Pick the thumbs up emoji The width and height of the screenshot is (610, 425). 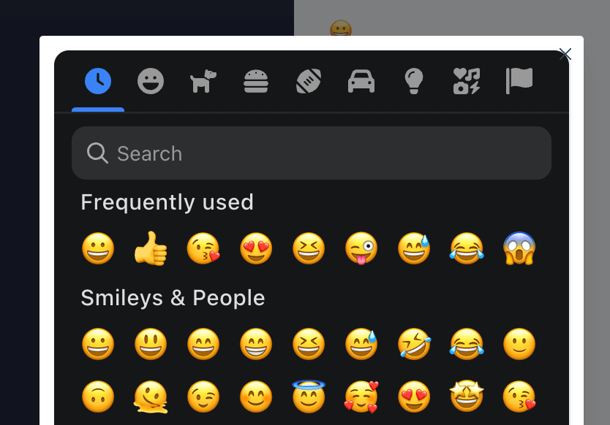[x=151, y=249]
